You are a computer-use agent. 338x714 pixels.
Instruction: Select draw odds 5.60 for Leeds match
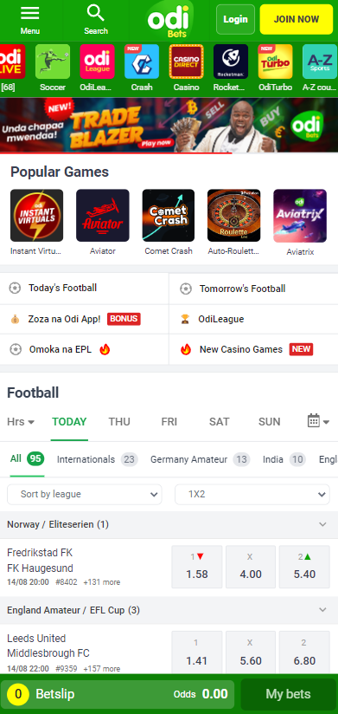251,652
